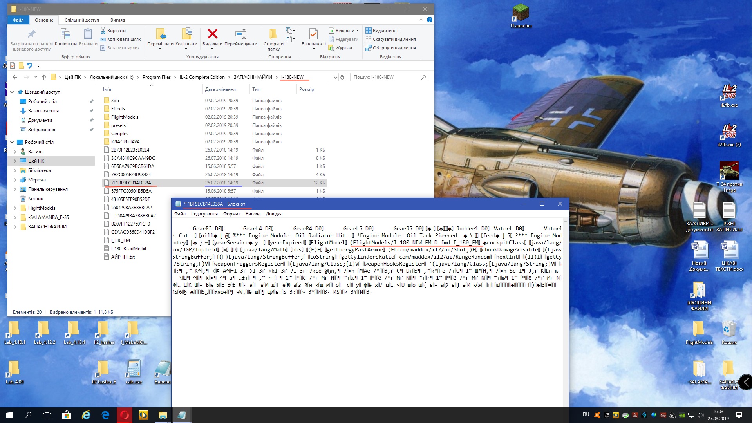Switch to the Спільний доступ tab
Screen dimensions: 752x423
point(82,20)
